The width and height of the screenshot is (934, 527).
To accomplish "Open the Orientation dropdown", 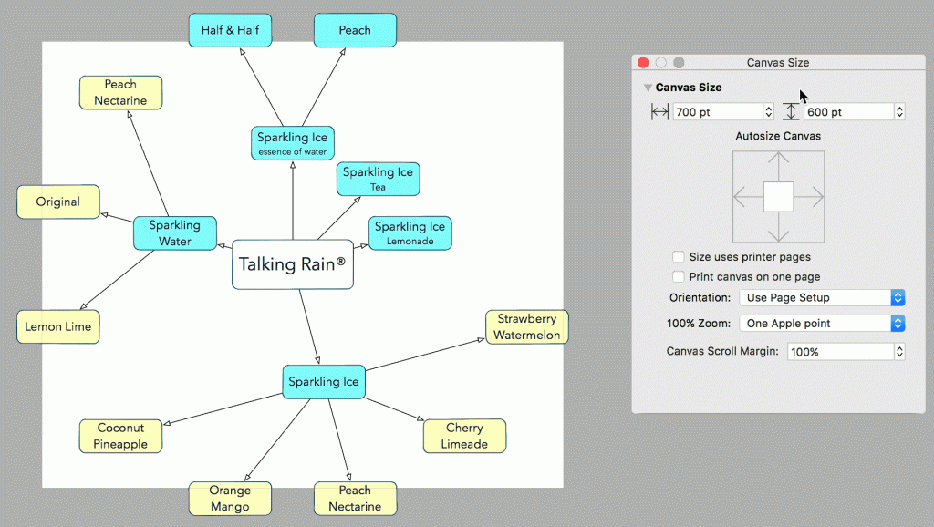I will 822,297.
